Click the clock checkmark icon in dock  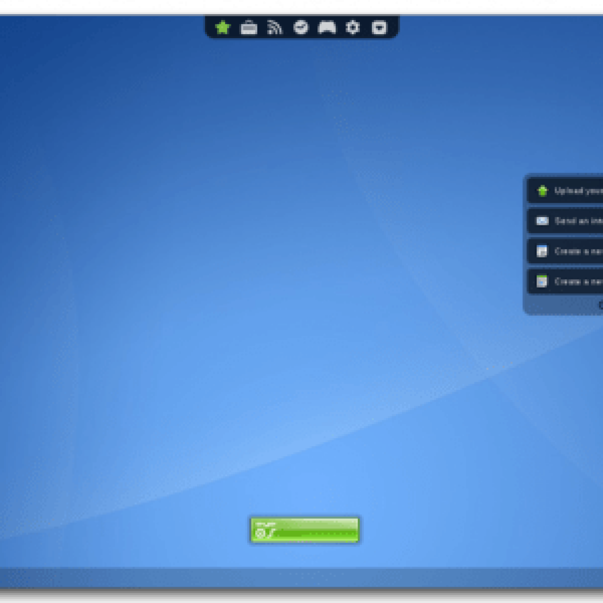[301, 27]
